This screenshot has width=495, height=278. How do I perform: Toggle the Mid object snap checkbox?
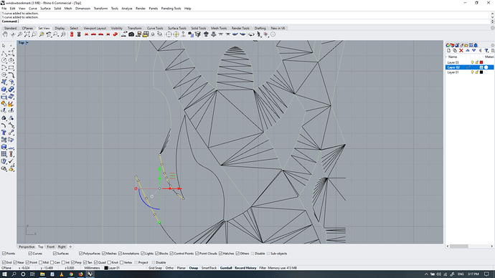[x=41, y=262]
